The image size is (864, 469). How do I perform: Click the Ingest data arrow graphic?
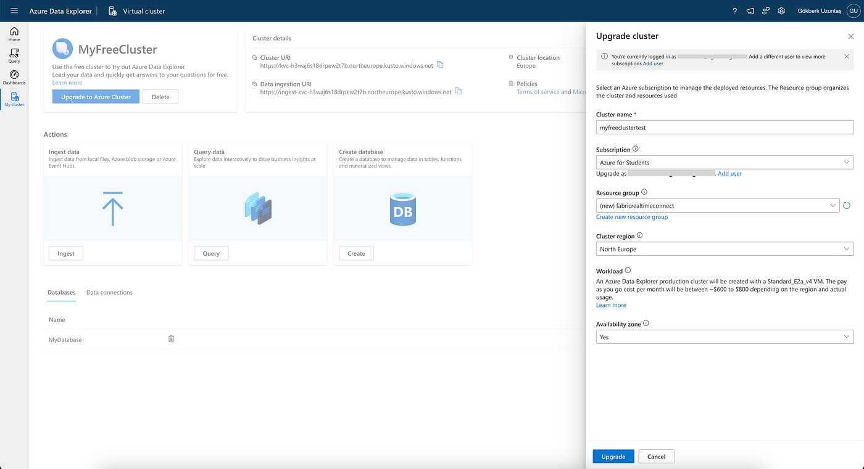pos(113,209)
